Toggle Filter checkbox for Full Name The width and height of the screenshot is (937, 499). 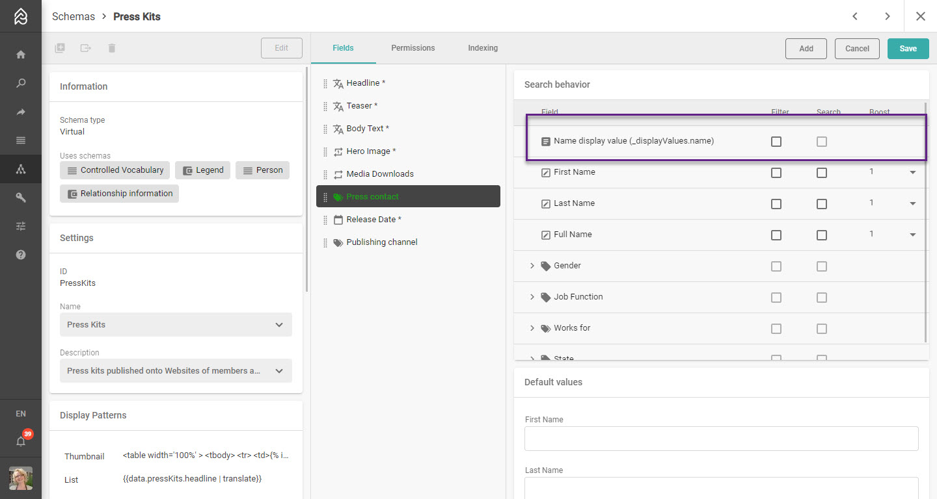(x=776, y=235)
